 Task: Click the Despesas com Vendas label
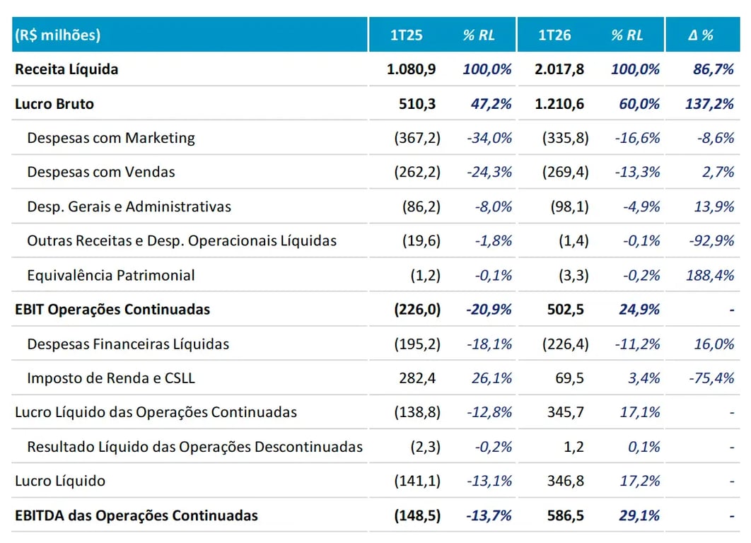(x=101, y=172)
